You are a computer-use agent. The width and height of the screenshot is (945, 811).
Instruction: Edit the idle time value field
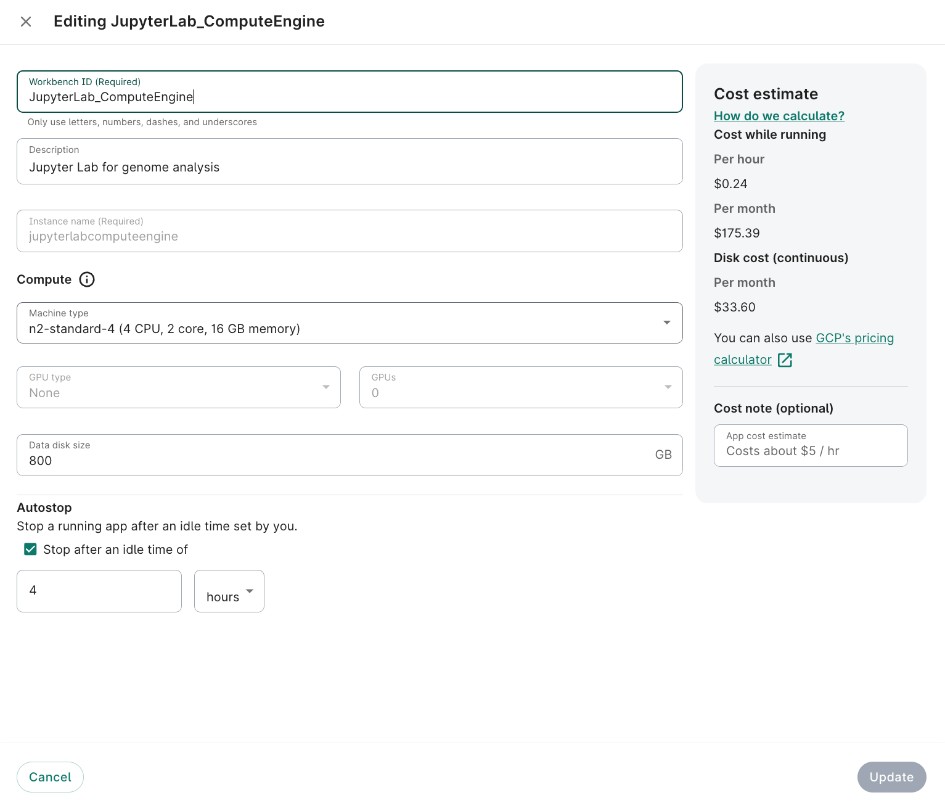(x=99, y=591)
